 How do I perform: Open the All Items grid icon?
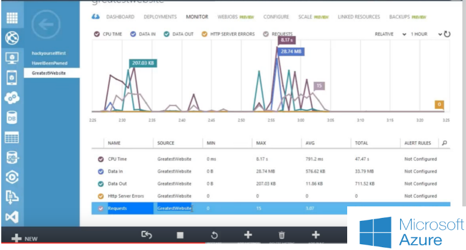pos(12,17)
